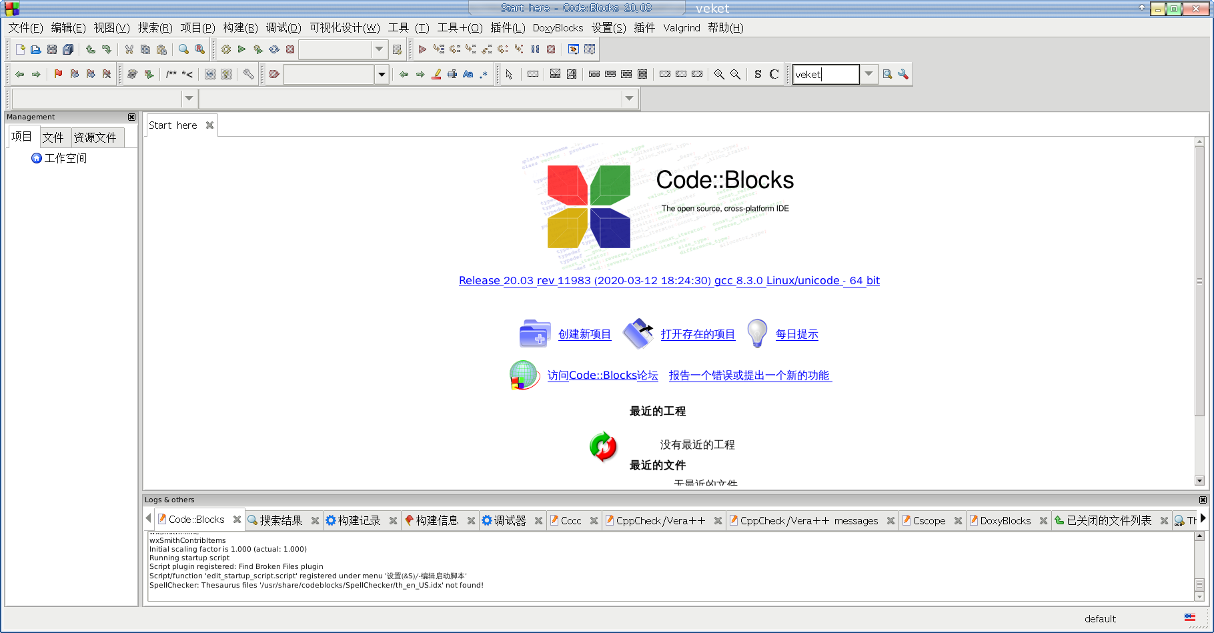Open the 构建(B) menu
This screenshot has height=633, width=1214.
(240, 27)
